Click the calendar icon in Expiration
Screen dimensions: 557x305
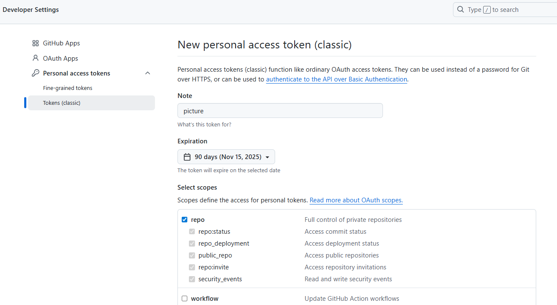pos(187,157)
